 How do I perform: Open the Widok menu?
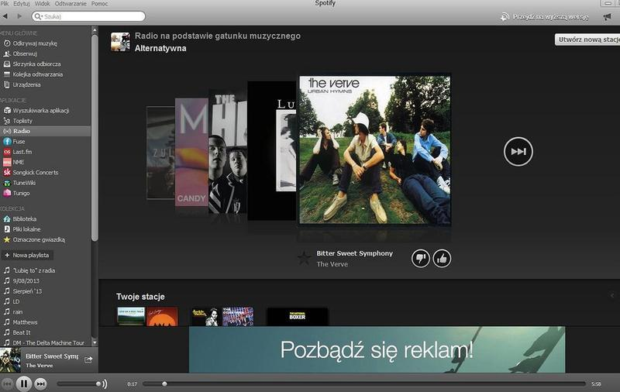[x=43, y=4]
